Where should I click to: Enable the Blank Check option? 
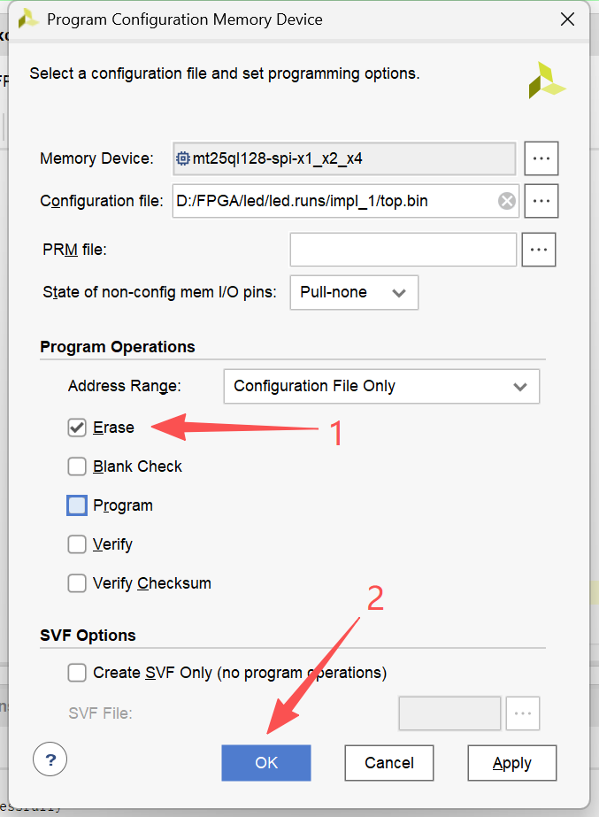[x=77, y=466]
